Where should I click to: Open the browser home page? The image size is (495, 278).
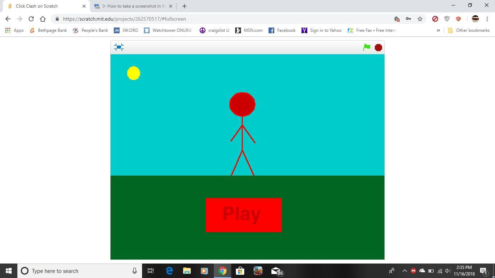pos(43,19)
